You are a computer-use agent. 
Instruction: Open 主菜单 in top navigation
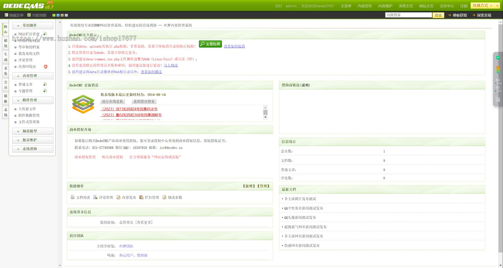346,6
